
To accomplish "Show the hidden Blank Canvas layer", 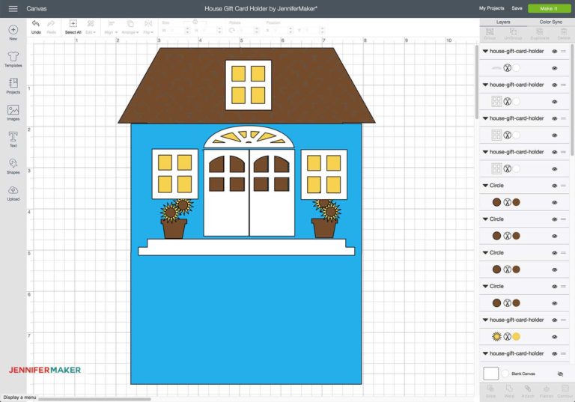I will pos(560,374).
